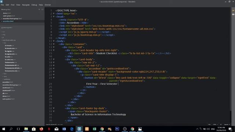Screen dimensions: 235x132
Task: Open the Spaces indentation setting in status bar
Action: tap(227, 124)
